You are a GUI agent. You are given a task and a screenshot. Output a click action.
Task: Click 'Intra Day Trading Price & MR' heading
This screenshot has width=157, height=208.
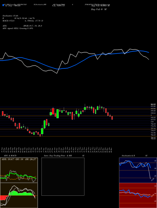58,156
